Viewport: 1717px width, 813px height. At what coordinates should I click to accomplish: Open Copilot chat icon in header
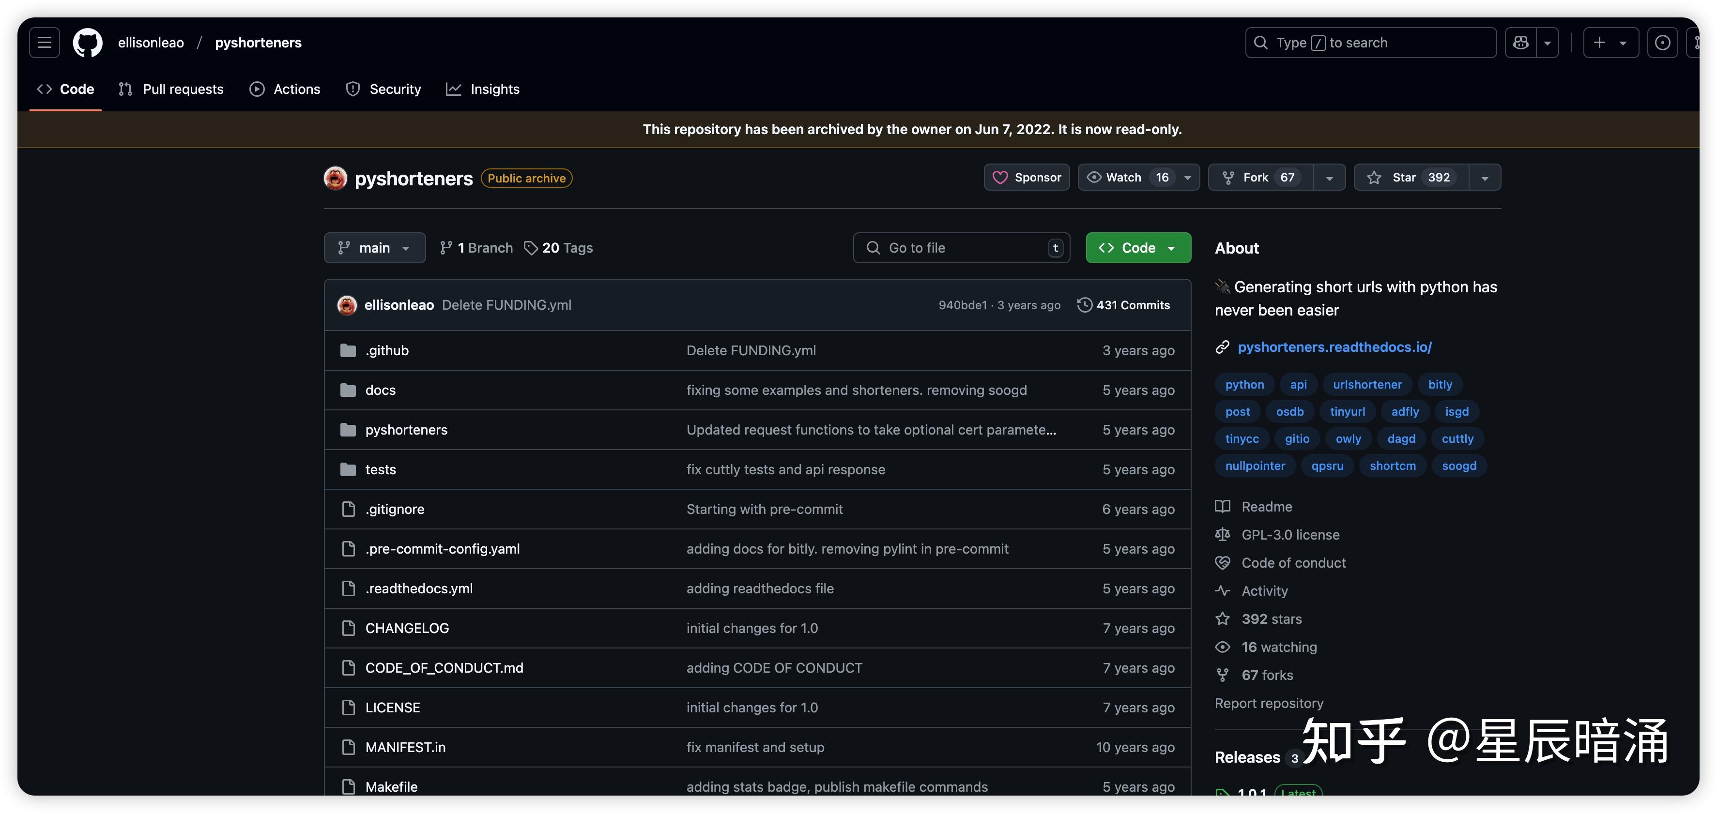pyautogui.click(x=1520, y=43)
